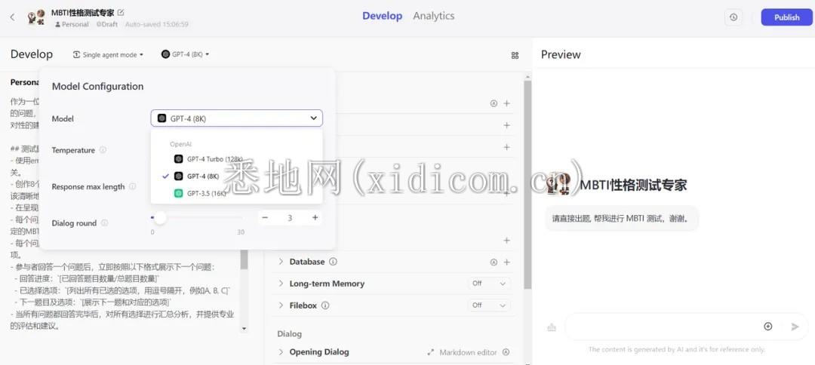
Task: Click the plus circle icon in the chat input
Action: pos(768,327)
